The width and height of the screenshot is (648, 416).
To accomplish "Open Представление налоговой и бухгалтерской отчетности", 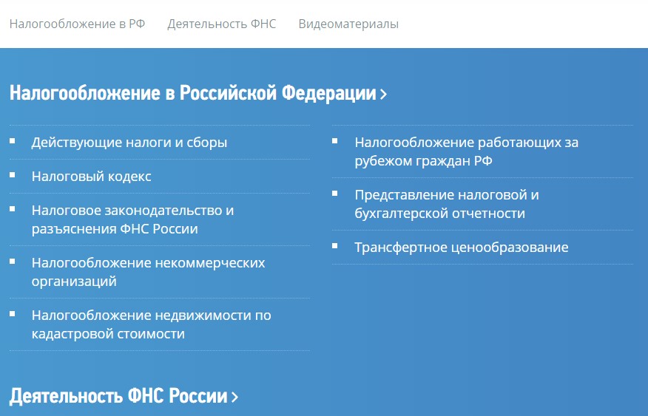I will 447,204.
